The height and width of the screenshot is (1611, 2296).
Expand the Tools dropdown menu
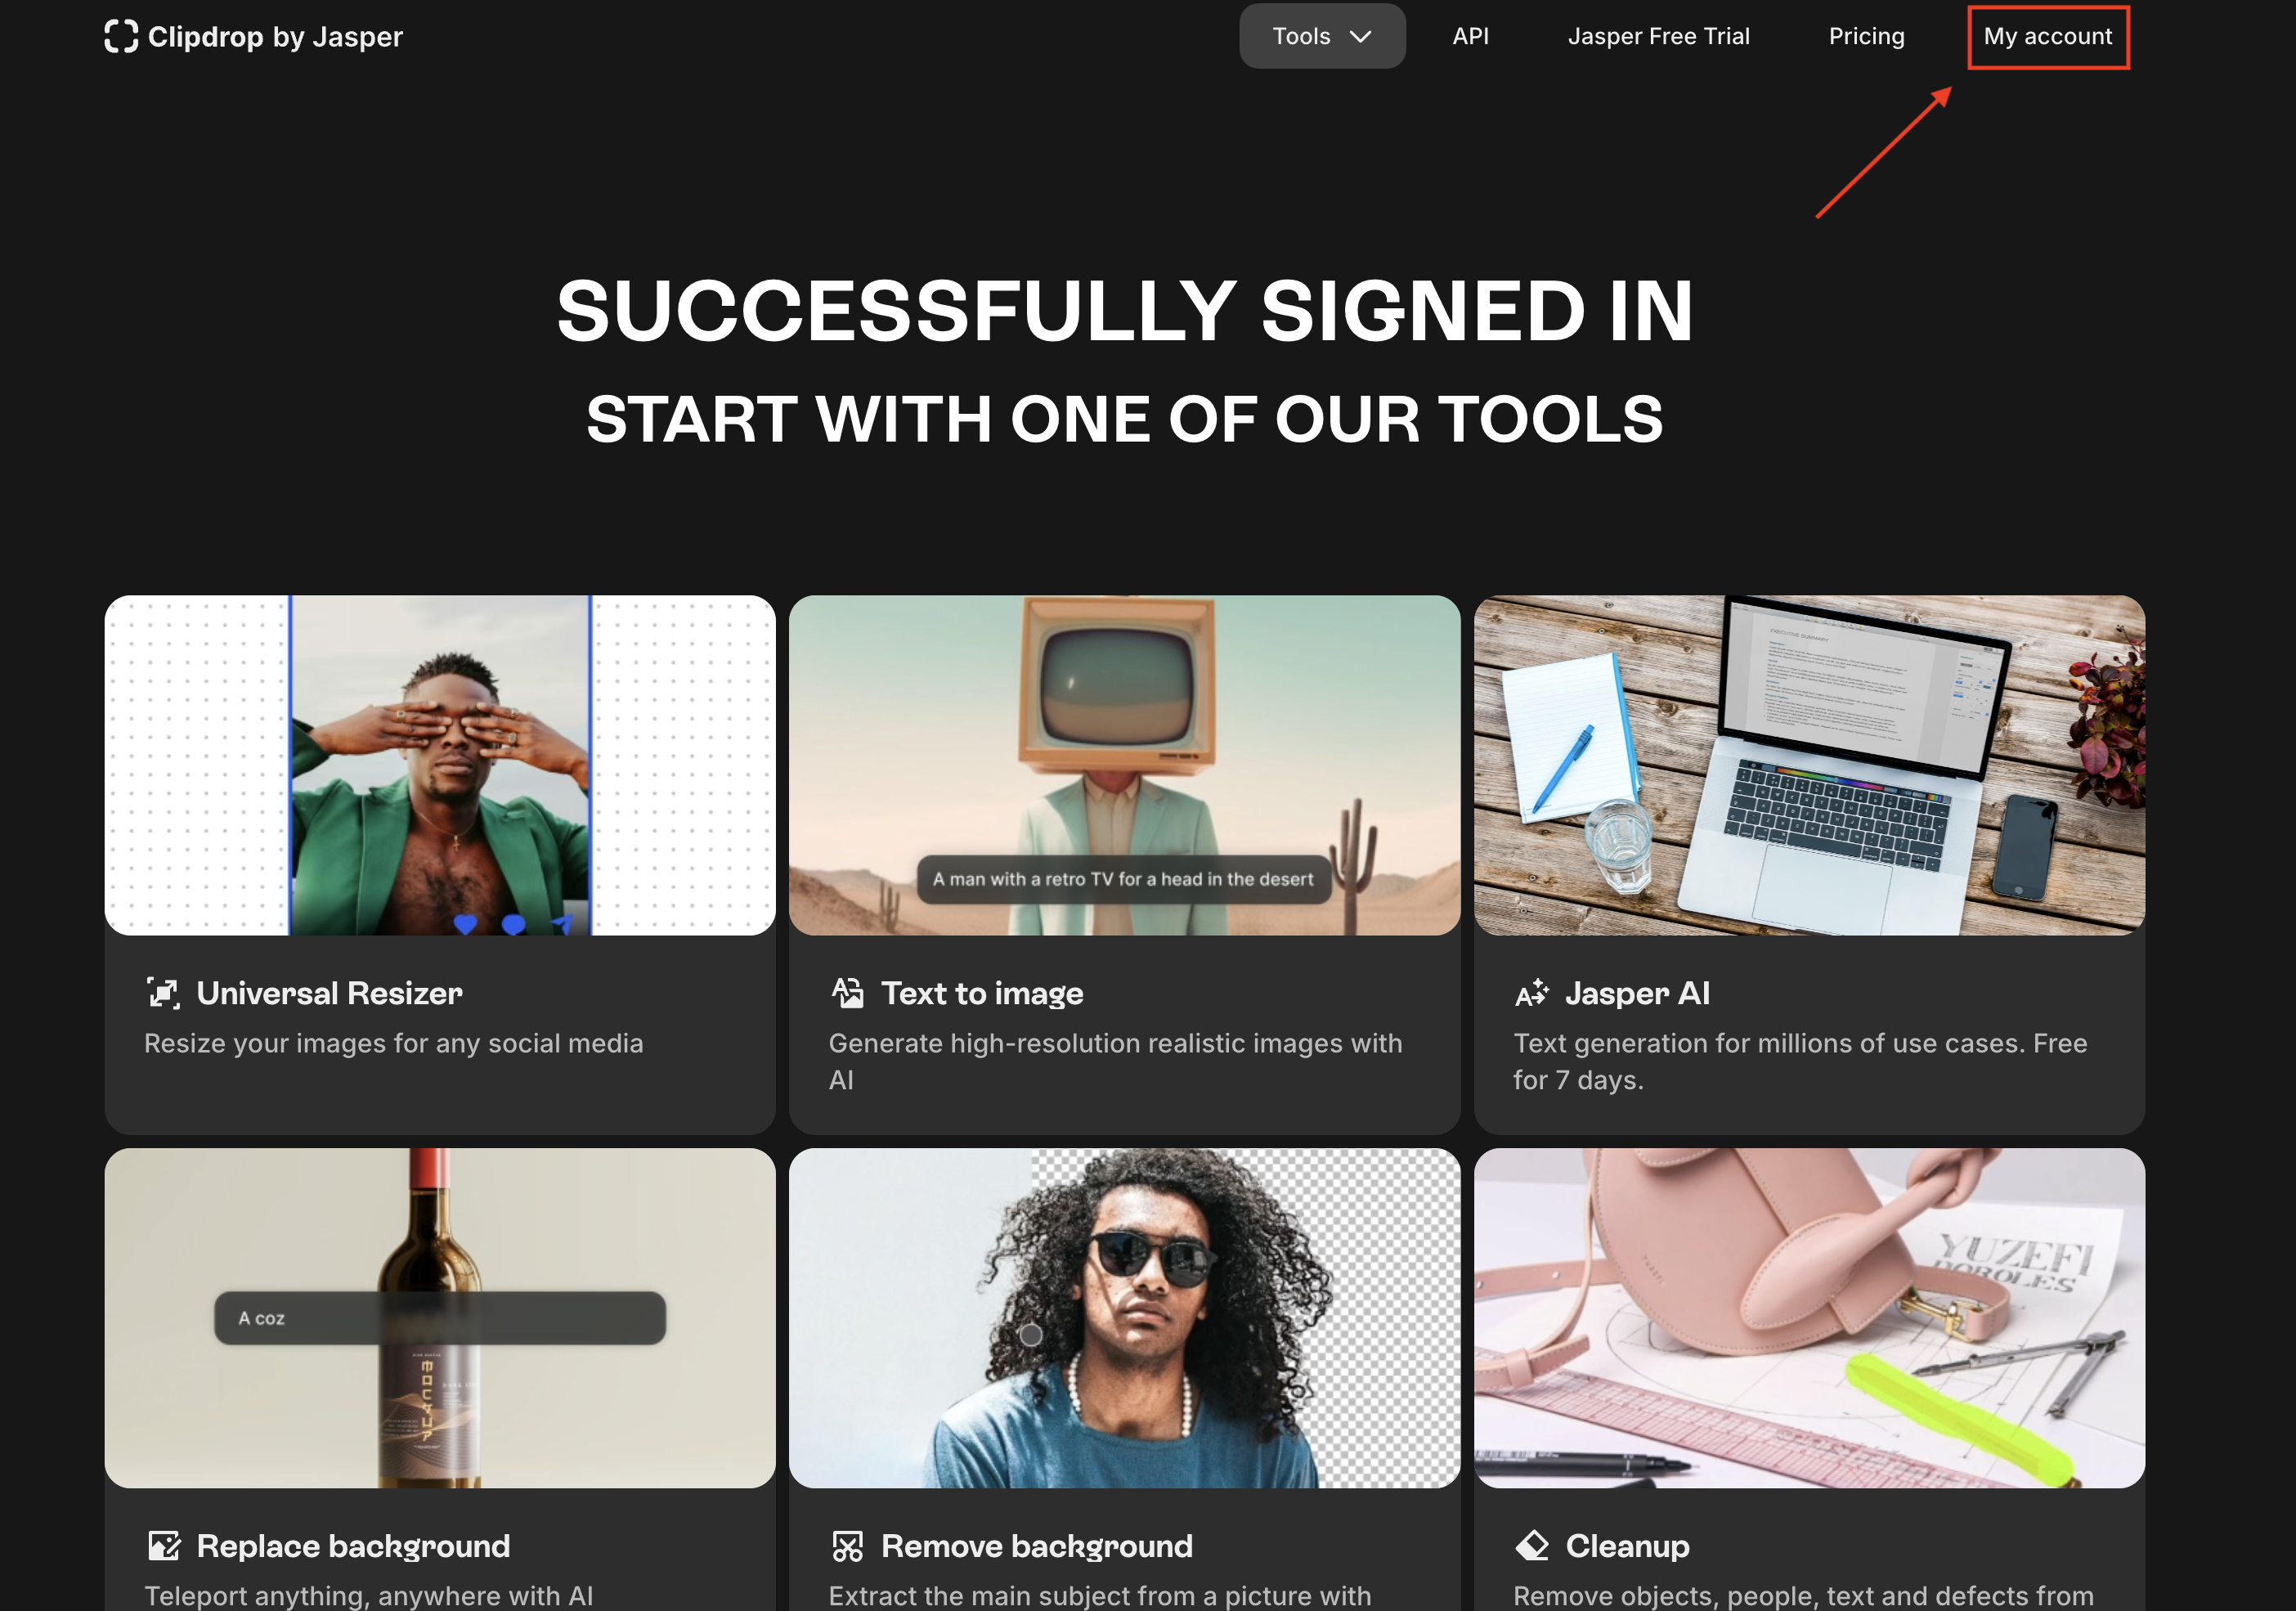[1322, 36]
